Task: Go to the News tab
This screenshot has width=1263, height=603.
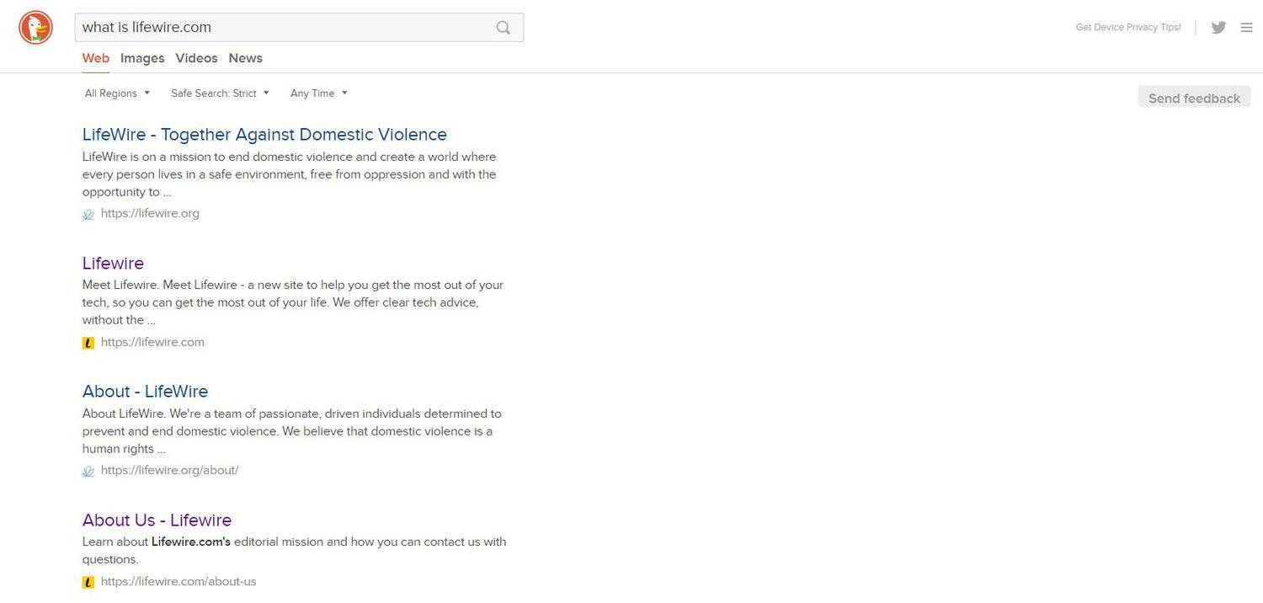Action: pyautogui.click(x=245, y=58)
